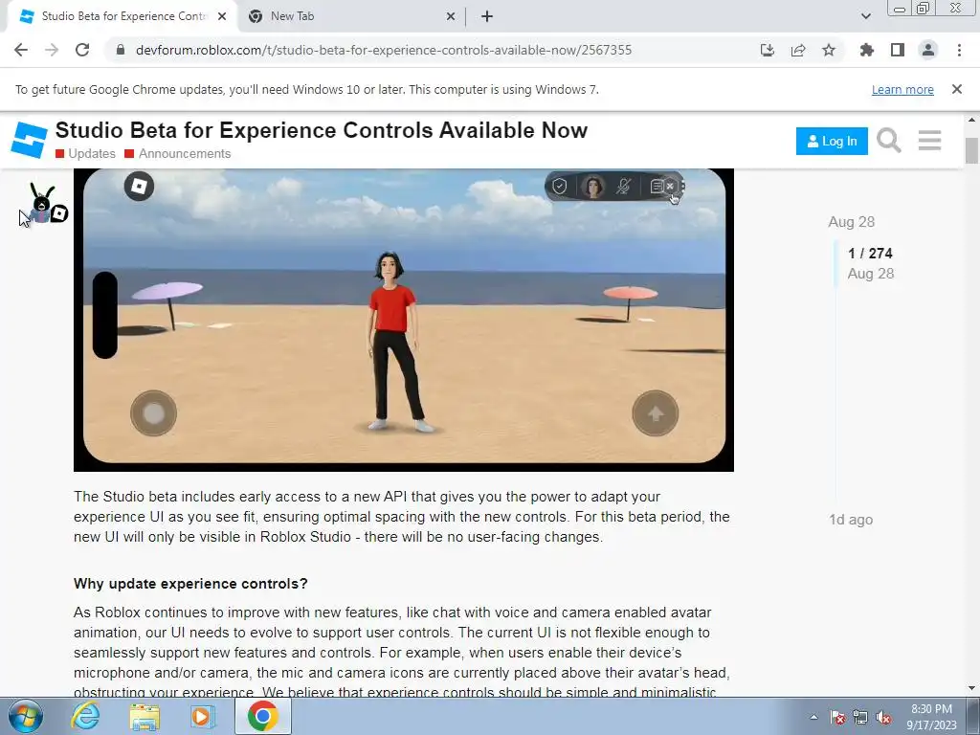Open Windows Media Player from the taskbar
The width and height of the screenshot is (980, 735).
click(x=202, y=717)
